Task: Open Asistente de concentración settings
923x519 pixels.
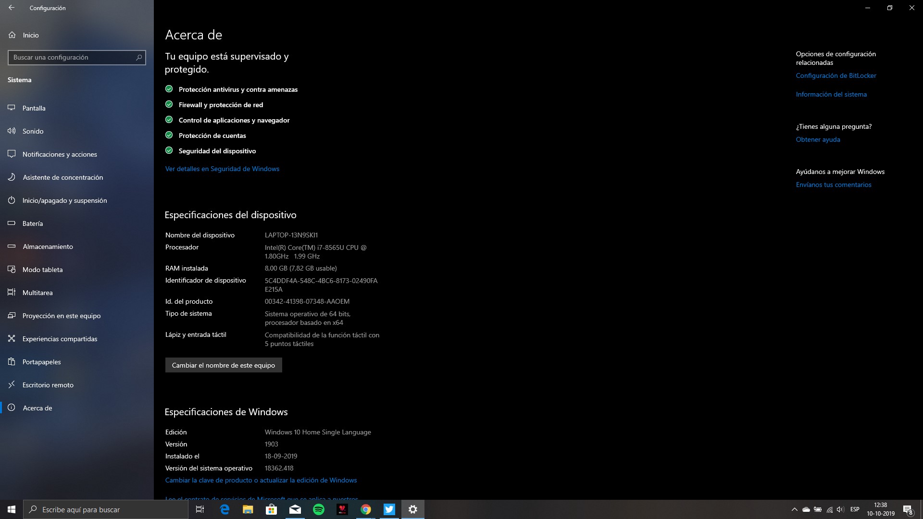Action: point(77,177)
